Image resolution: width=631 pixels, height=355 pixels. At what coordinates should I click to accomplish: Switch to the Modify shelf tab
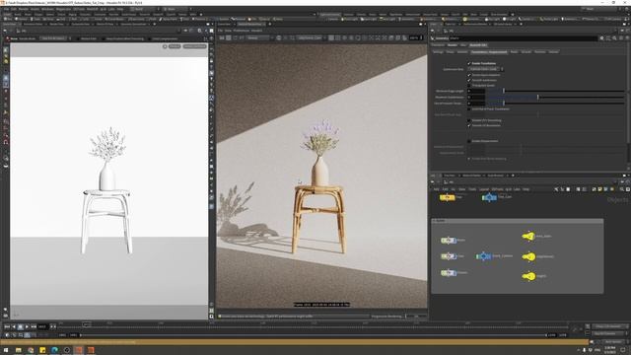click(x=18, y=14)
